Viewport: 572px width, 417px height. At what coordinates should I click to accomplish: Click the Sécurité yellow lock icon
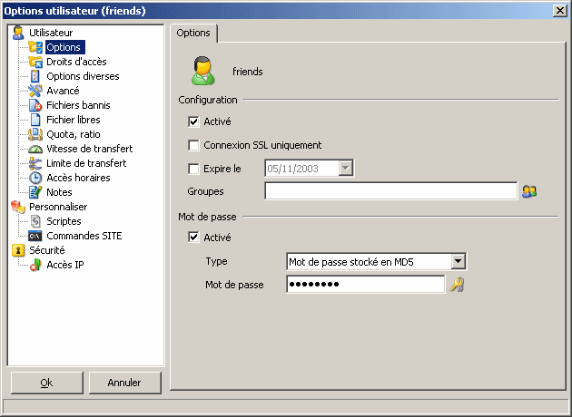point(18,250)
